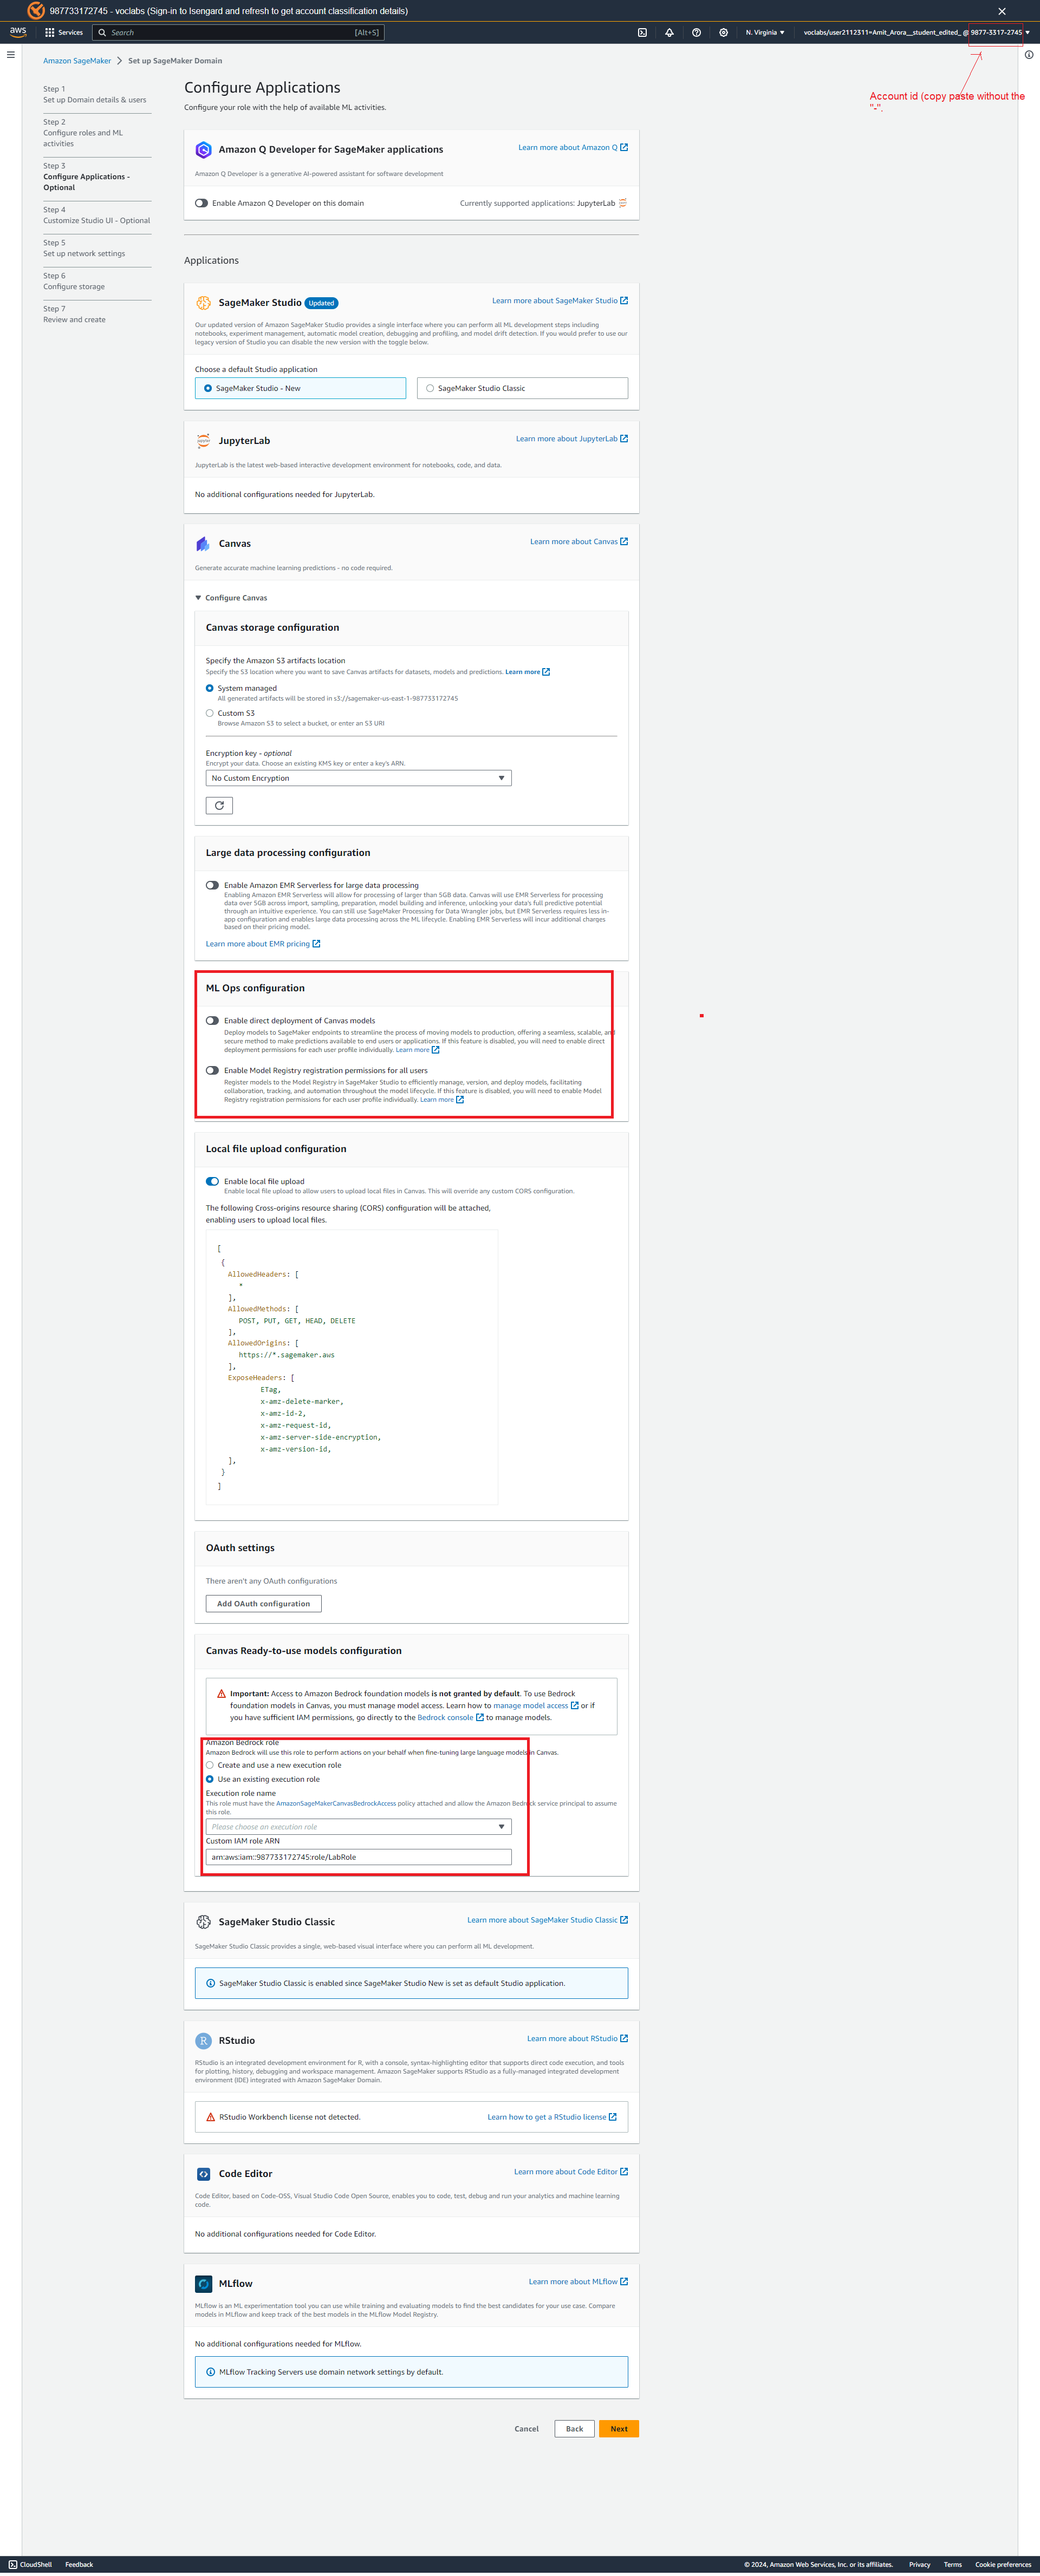
Task: Open Learn how to get a RStudio license
Action: (x=551, y=2116)
